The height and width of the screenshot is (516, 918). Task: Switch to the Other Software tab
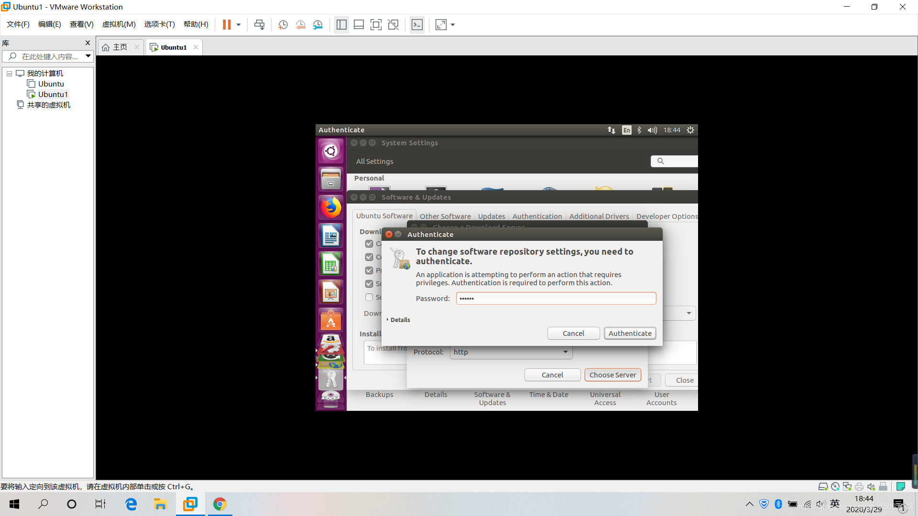click(x=445, y=216)
